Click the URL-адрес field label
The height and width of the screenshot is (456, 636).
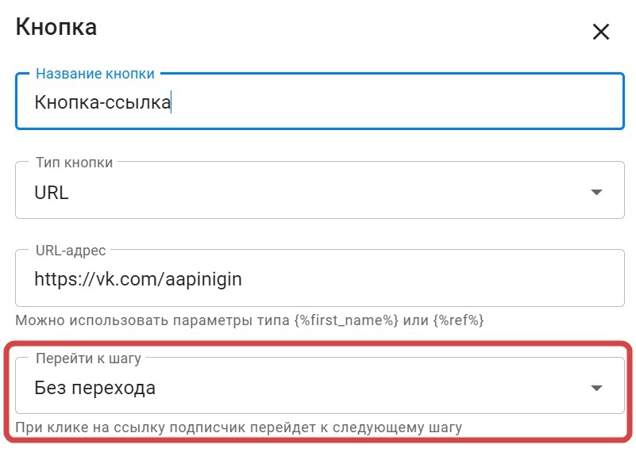coord(71,251)
